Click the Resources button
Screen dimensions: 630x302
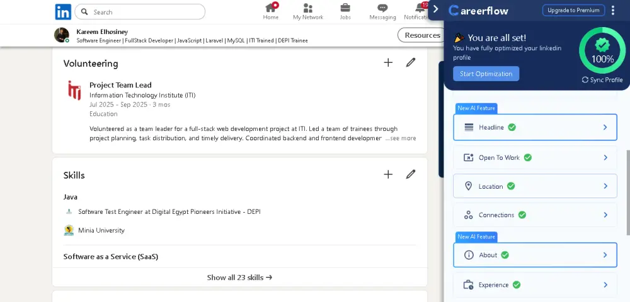click(x=420, y=35)
